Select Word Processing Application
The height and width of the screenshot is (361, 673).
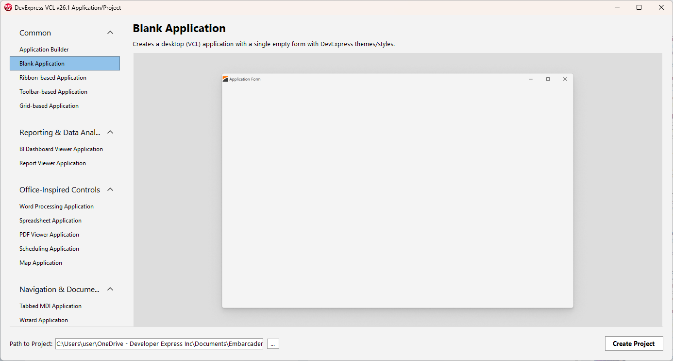[x=65, y=206]
